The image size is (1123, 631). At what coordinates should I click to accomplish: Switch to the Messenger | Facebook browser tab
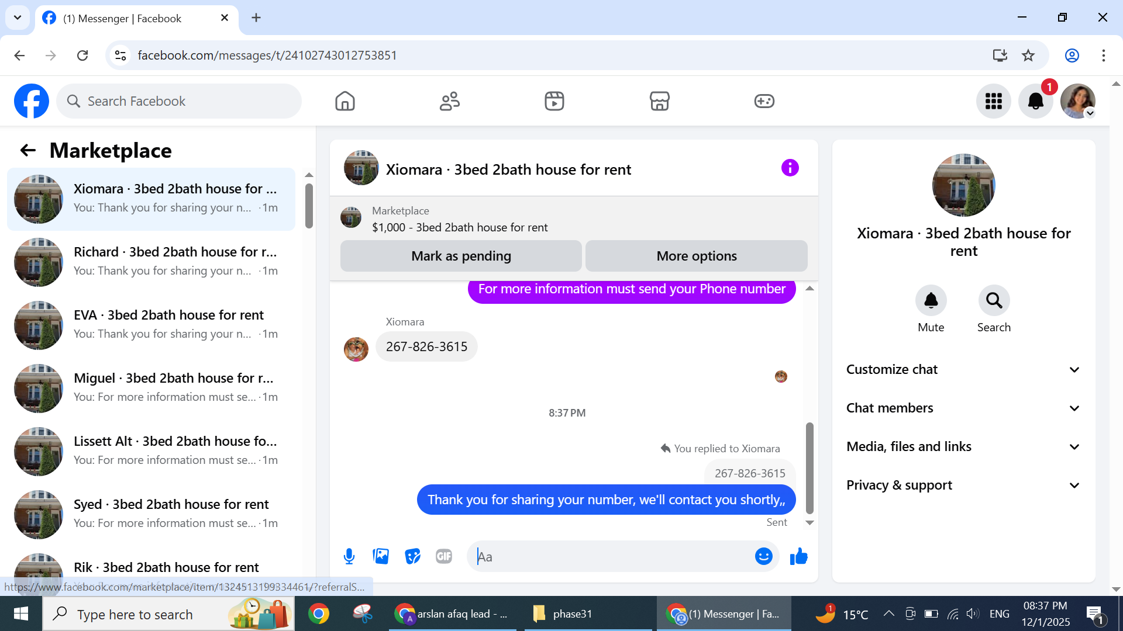click(137, 19)
